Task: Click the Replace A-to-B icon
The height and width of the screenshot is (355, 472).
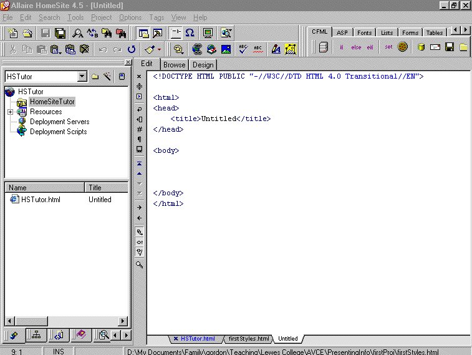Action: [92, 33]
